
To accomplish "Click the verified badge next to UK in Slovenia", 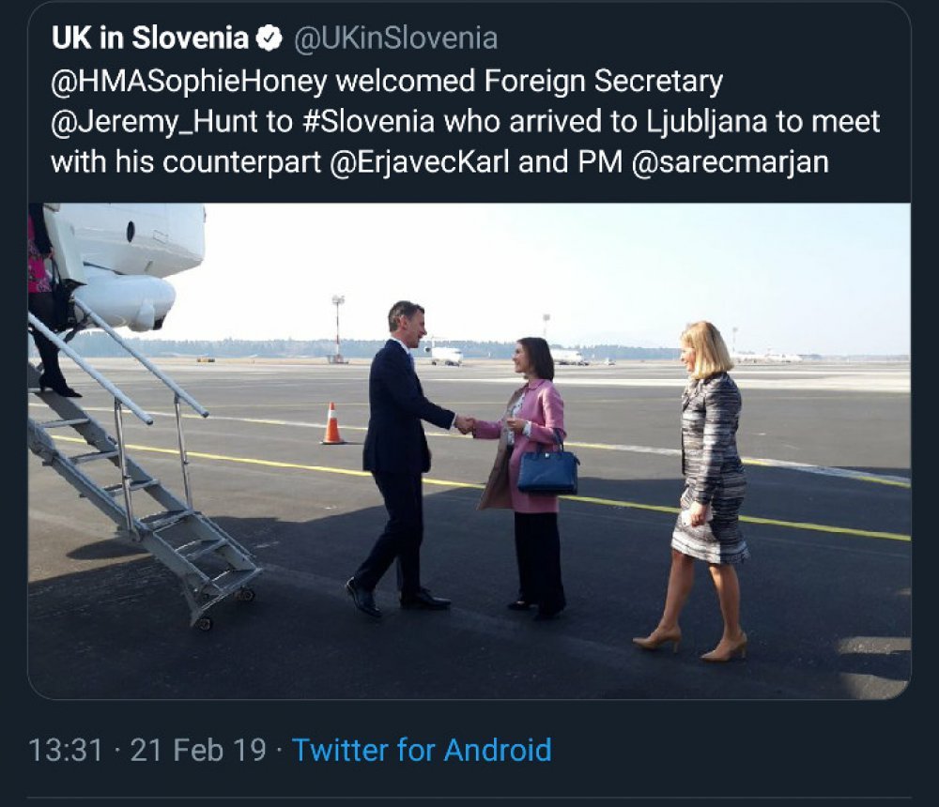I will tap(269, 38).
